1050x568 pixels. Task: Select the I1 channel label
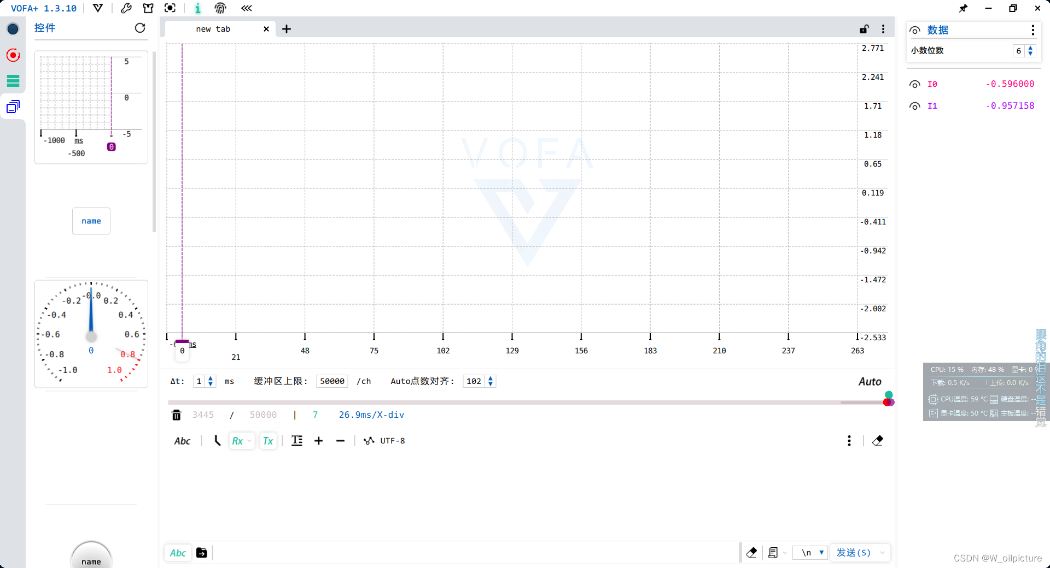932,106
